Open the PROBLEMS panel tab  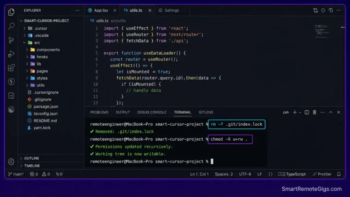(x=99, y=112)
